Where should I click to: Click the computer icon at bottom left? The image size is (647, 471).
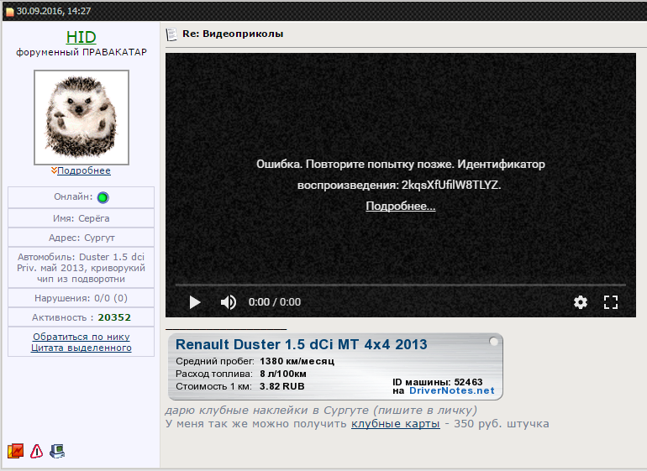point(57,451)
